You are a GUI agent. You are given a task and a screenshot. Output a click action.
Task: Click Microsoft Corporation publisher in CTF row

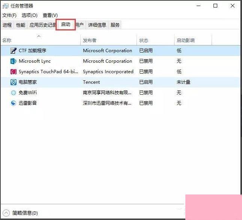pos(107,50)
